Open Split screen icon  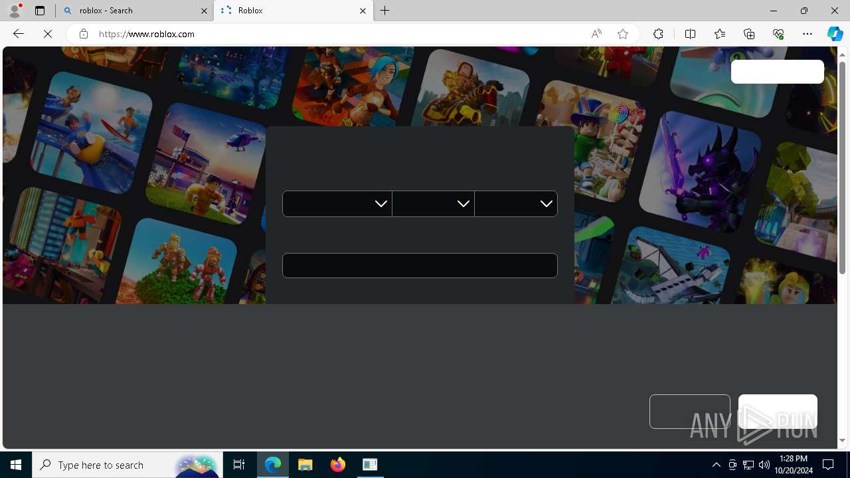pos(690,34)
